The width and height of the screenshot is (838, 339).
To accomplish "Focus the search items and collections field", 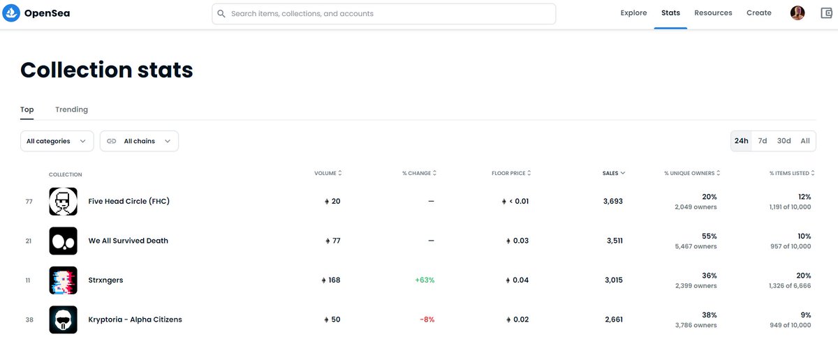I will [384, 13].
